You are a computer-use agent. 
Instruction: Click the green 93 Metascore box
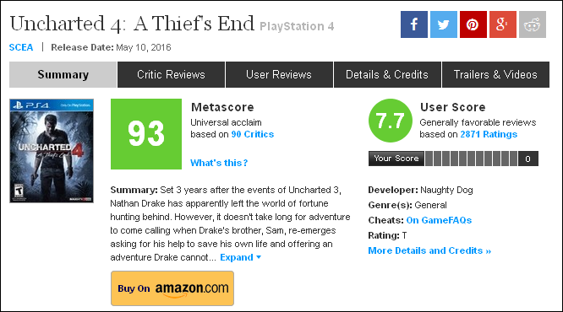[146, 134]
